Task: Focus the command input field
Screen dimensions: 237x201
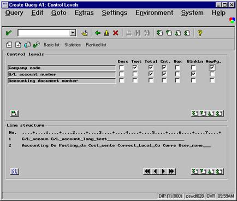Action: 44,33
